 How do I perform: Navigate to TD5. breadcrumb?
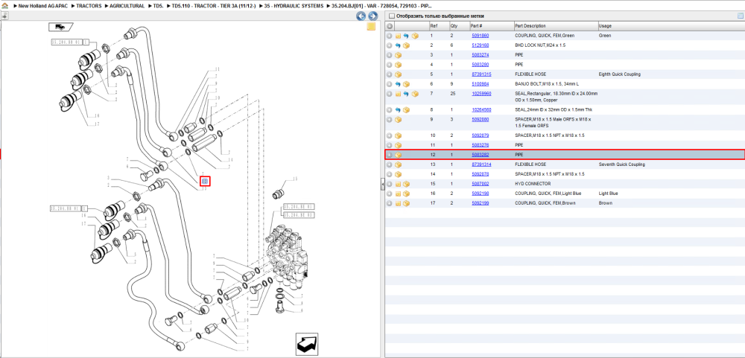click(158, 6)
